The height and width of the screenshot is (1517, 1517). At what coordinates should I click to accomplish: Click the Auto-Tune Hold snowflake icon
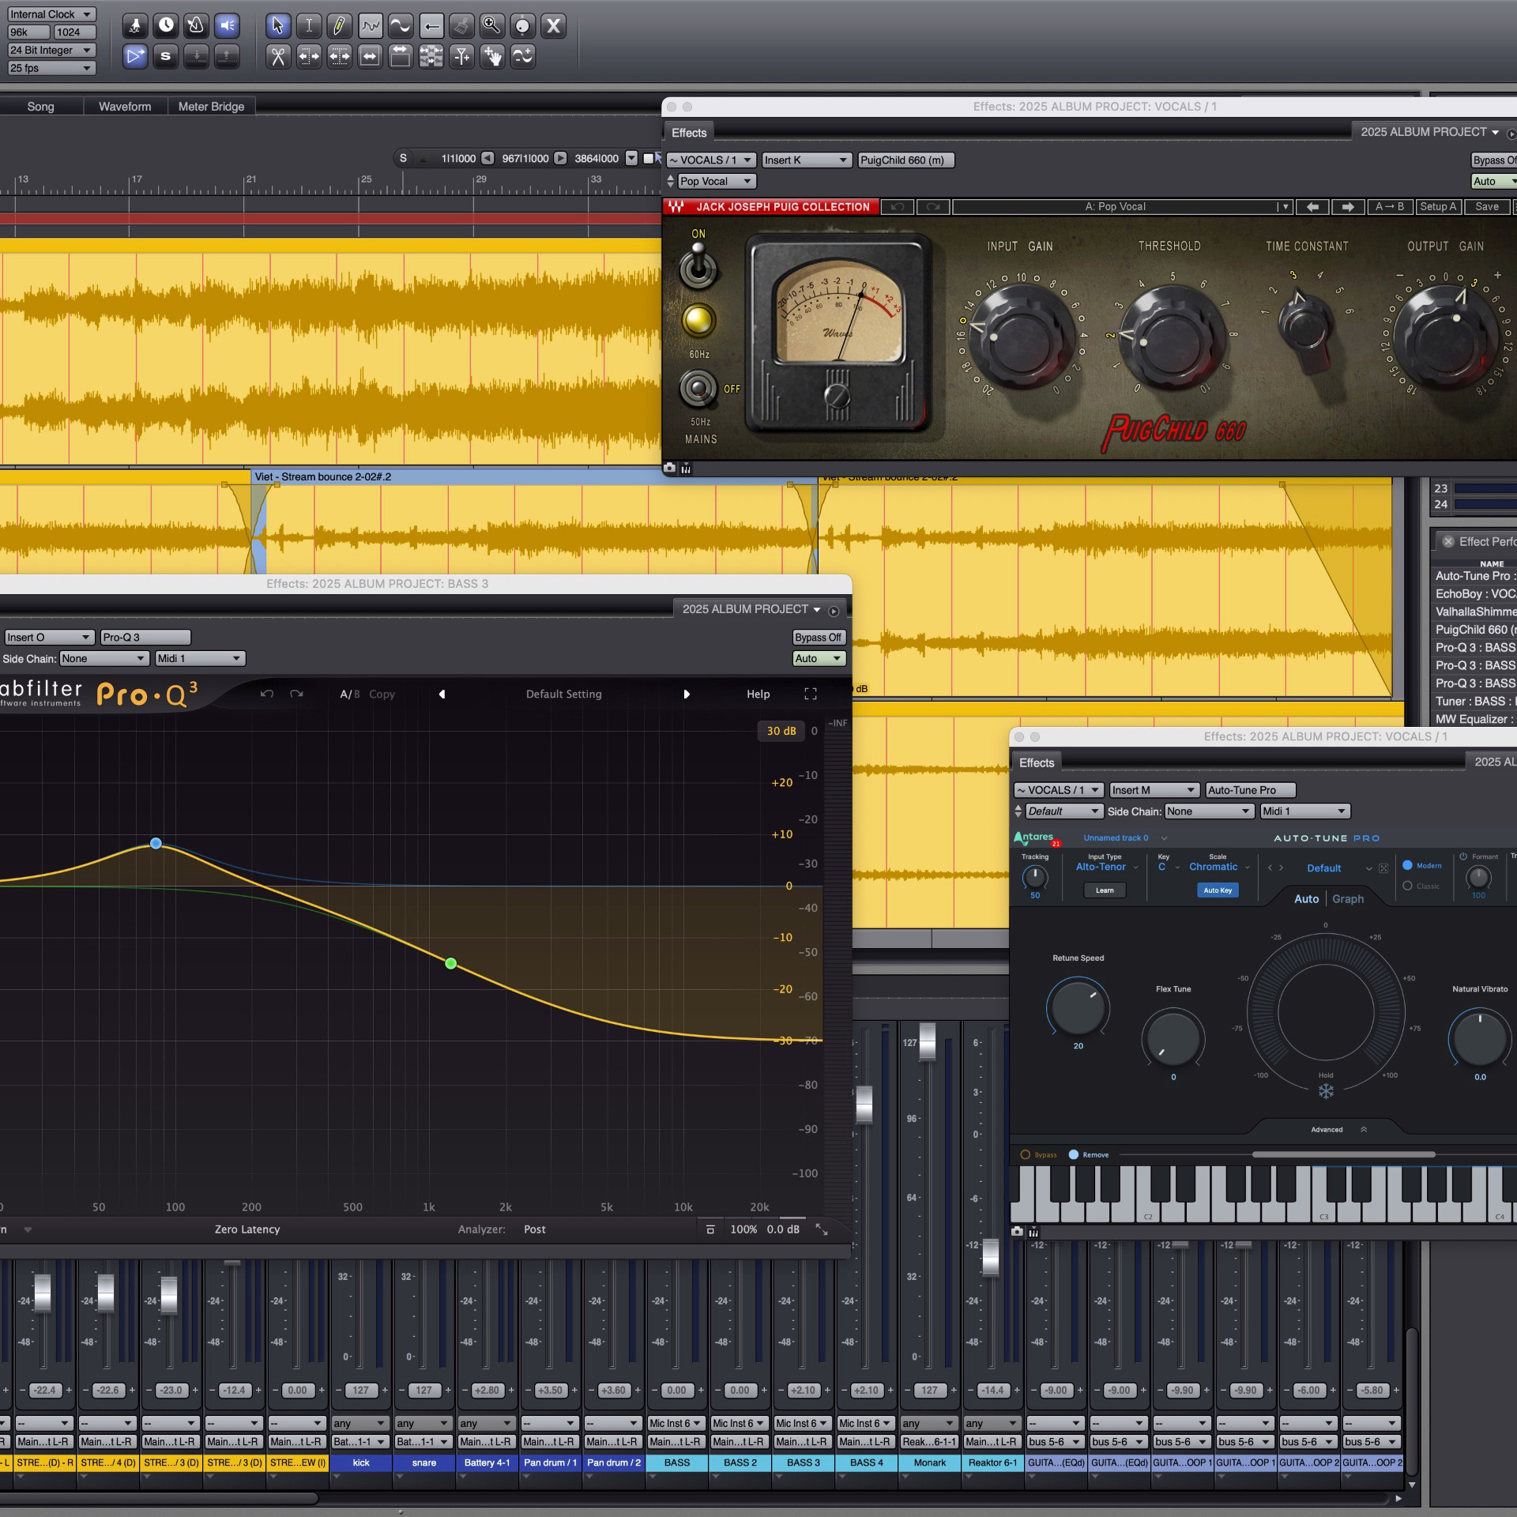[1326, 1090]
